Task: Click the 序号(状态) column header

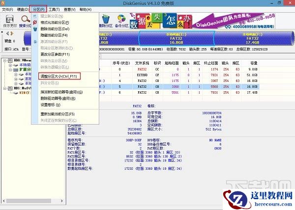Action: pyautogui.click(x=121, y=63)
